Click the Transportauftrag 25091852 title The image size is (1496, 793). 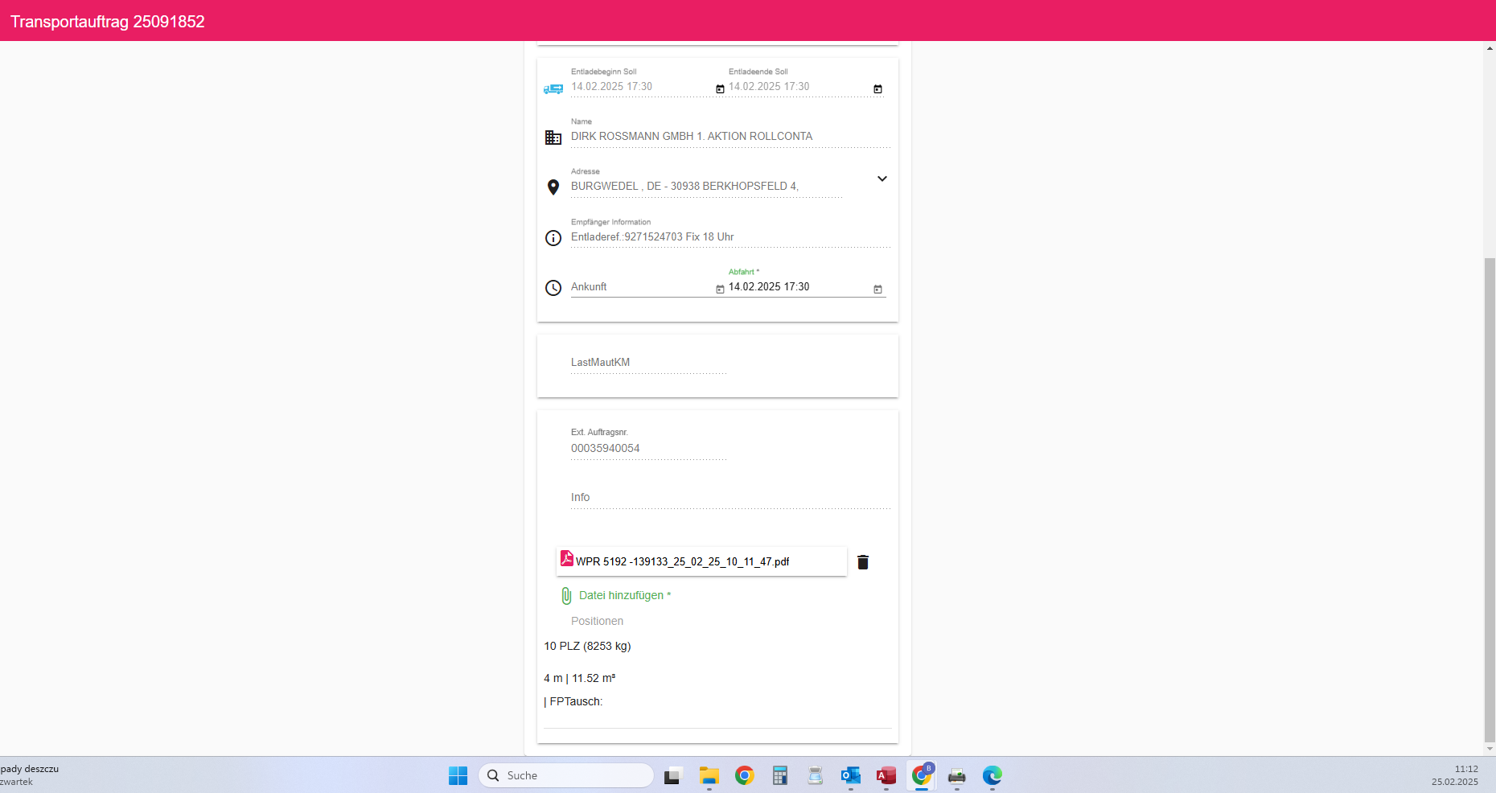click(x=108, y=22)
